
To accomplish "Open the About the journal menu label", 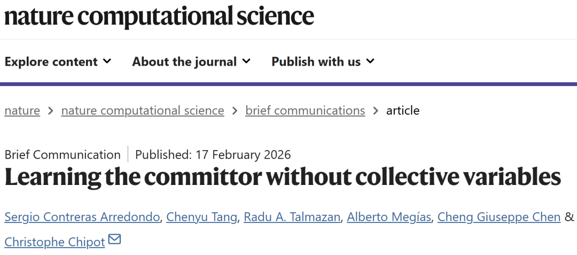I will click(184, 61).
